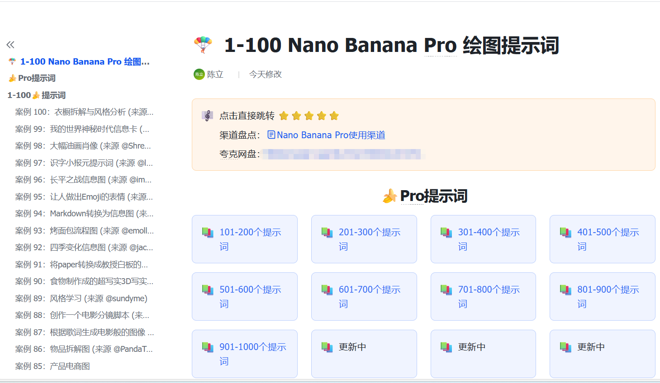Jump to 案例 89 风格学习 entry
Image resolution: width=660 pixels, height=383 pixels.
click(x=81, y=299)
